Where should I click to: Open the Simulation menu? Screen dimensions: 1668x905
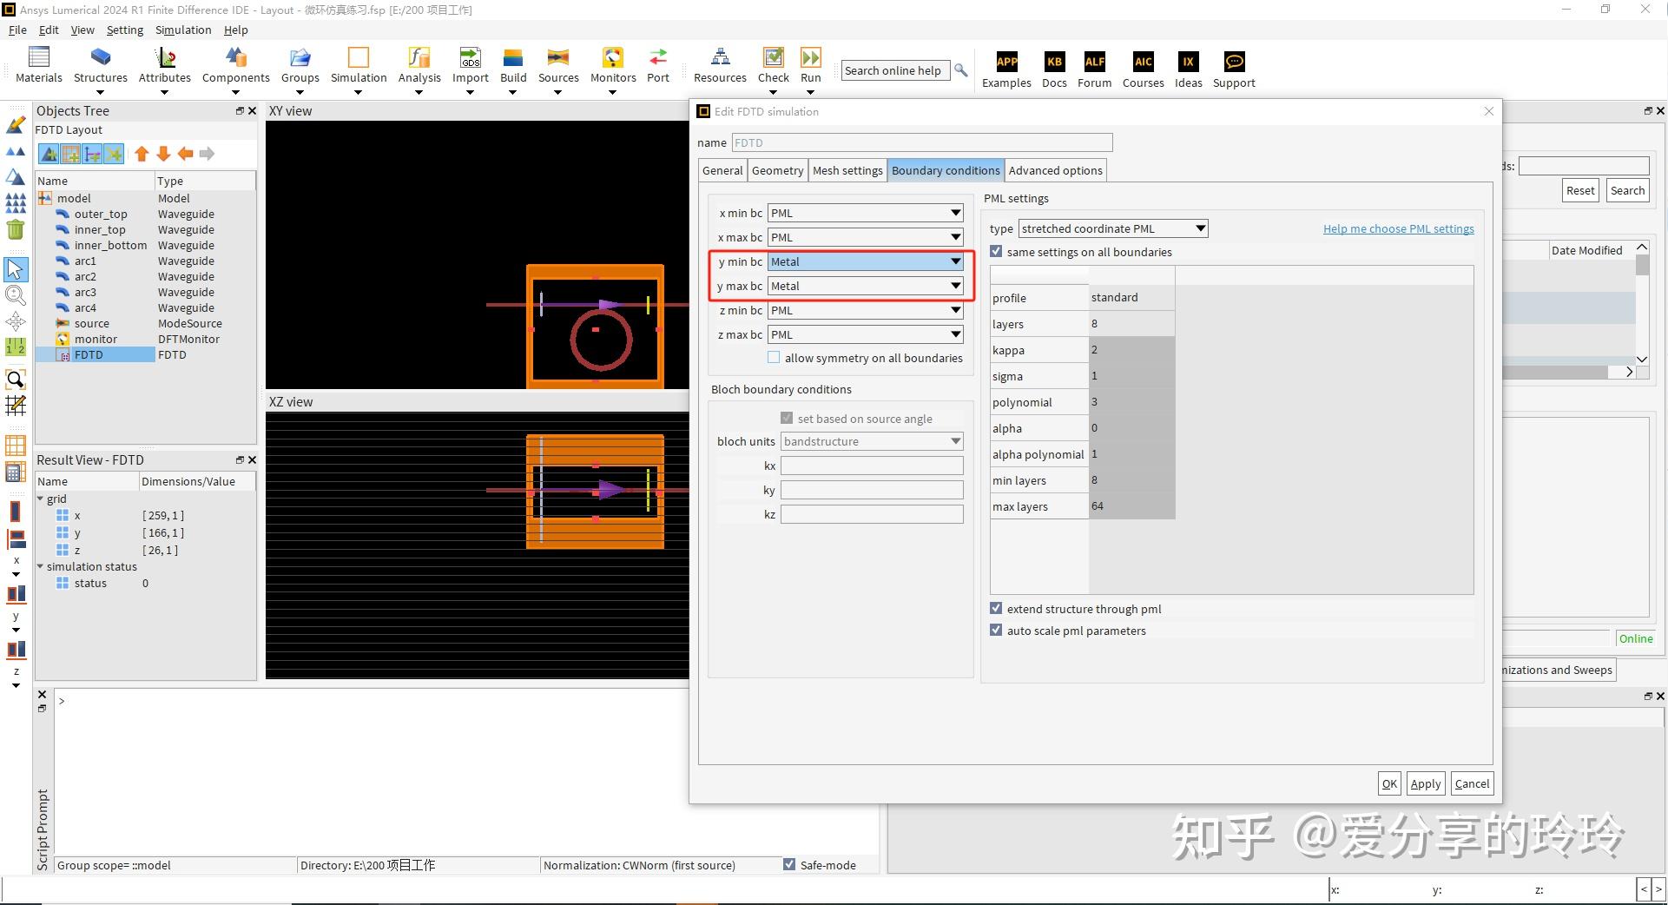coord(183,30)
